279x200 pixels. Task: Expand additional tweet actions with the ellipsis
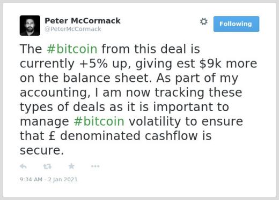pyautogui.click(x=95, y=166)
